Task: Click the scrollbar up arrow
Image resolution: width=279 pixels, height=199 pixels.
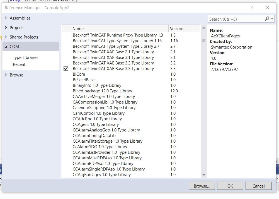Action: 204,28
